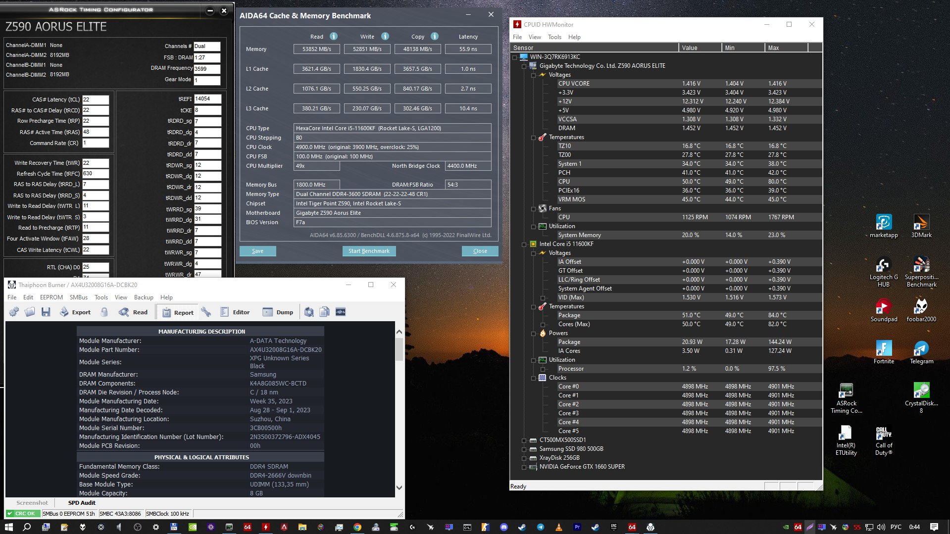Click the CAS# Latency (tCL) value field

(x=96, y=99)
